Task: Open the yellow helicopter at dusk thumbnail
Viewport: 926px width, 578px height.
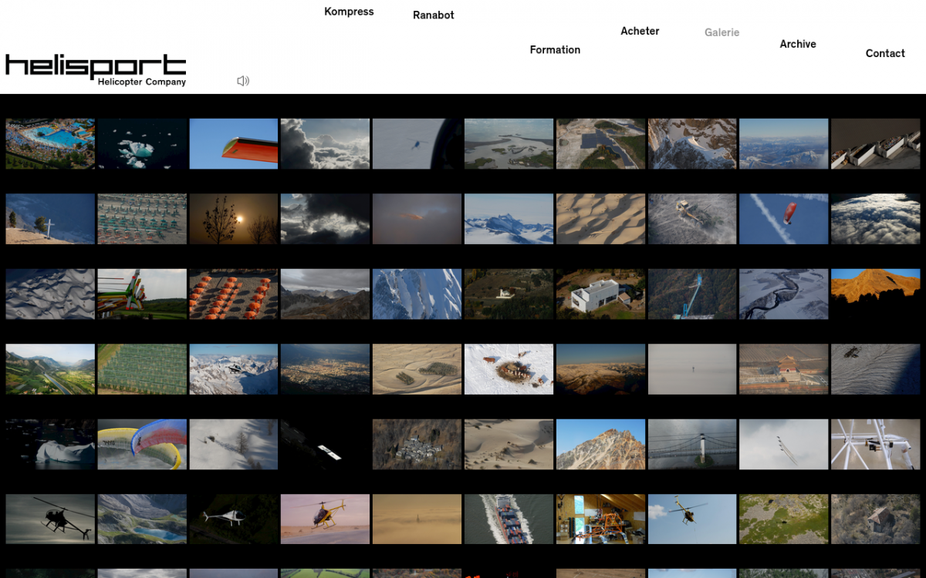Action: [325, 519]
